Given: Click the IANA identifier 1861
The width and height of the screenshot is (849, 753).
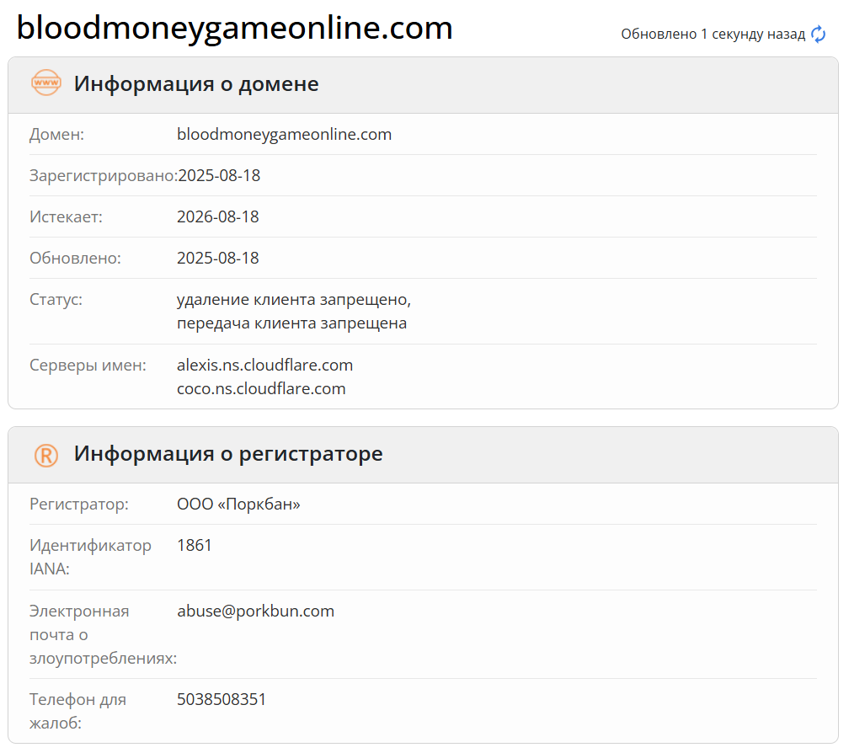Looking at the screenshot, I should pyautogui.click(x=195, y=545).
